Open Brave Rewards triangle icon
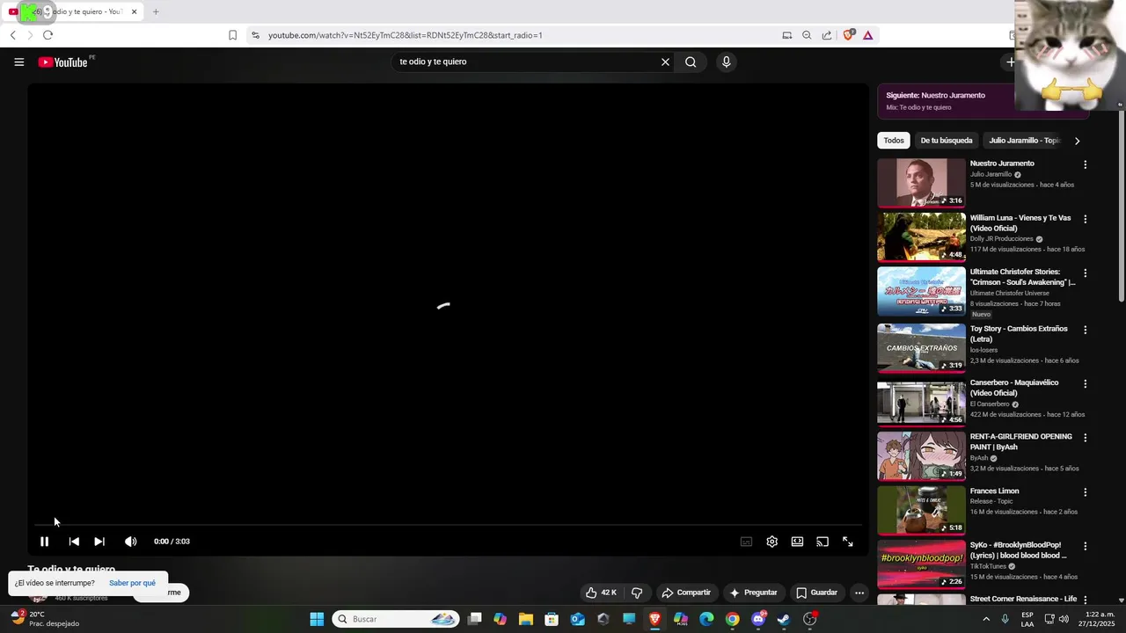This screenshot has width=1126, height=633. 867,35
